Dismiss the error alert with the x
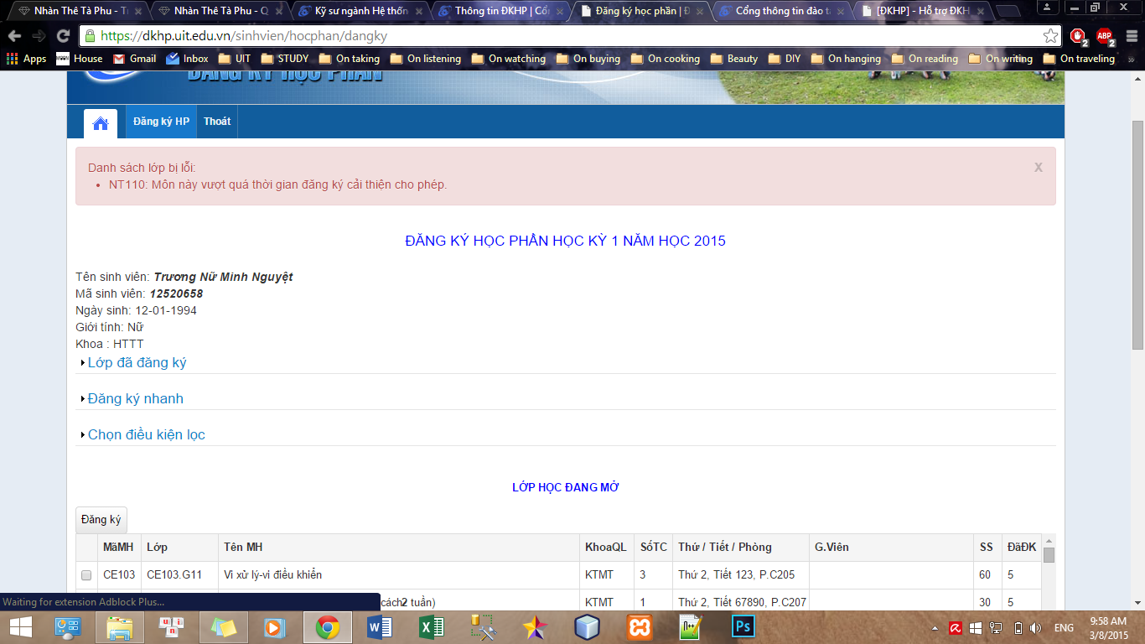The height and width of the screenshot is (644, 1145). click(x=1038, y=167)
